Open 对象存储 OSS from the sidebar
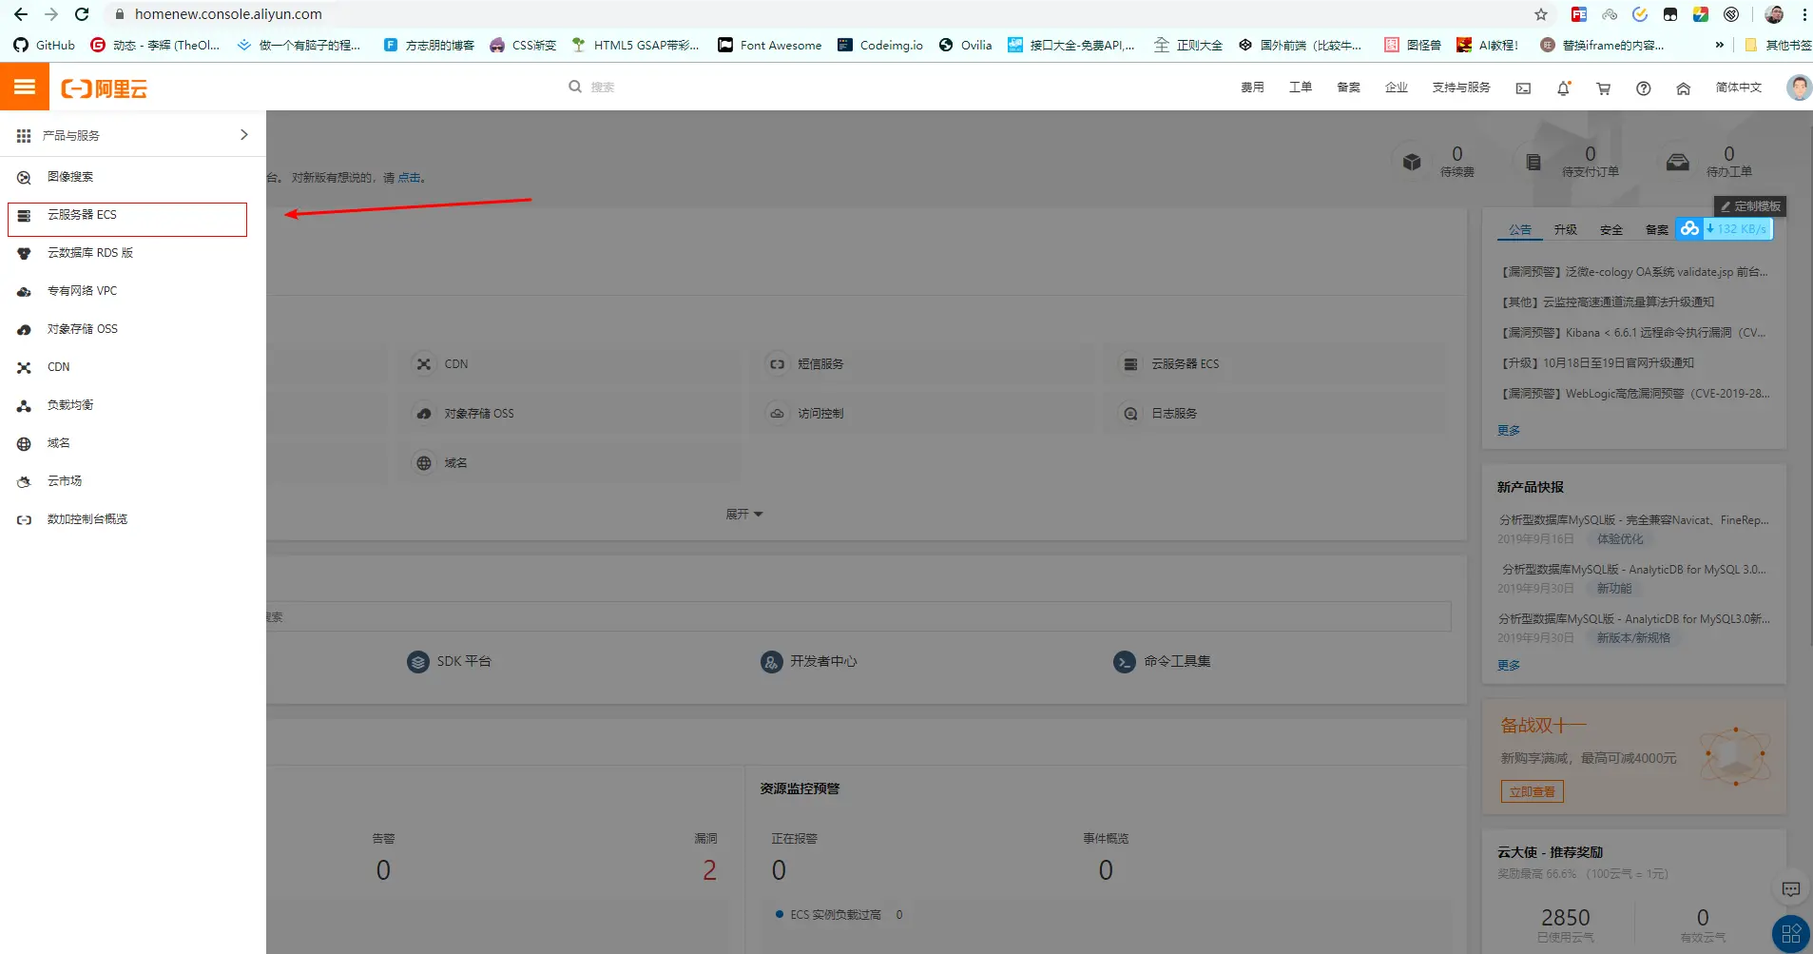 [x=81, y=328]
